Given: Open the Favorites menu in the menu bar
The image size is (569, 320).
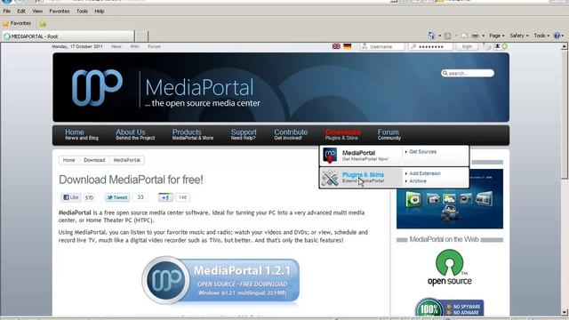Looking at the screenshot, I should pos(60,12).
